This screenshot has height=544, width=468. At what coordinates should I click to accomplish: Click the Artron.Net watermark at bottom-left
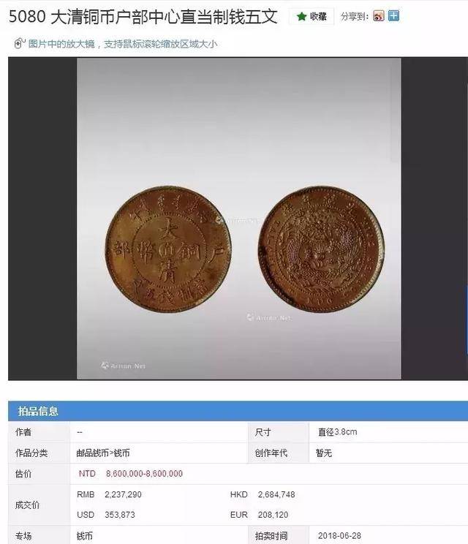(x=123, y=366)
